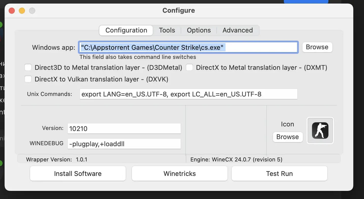364x199 pixels.
Task: Click the Counter-Strike app icon preview
Action: tap(320, 130)
